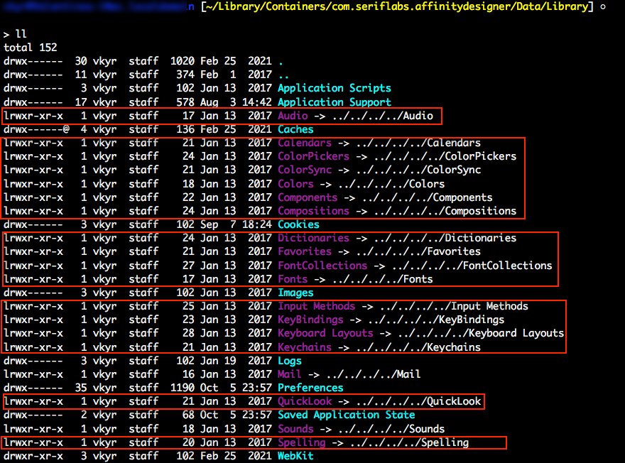
Task: Click the '../../../../Favorites' link target
Action: pyautogui.click(x=418, y=251)
